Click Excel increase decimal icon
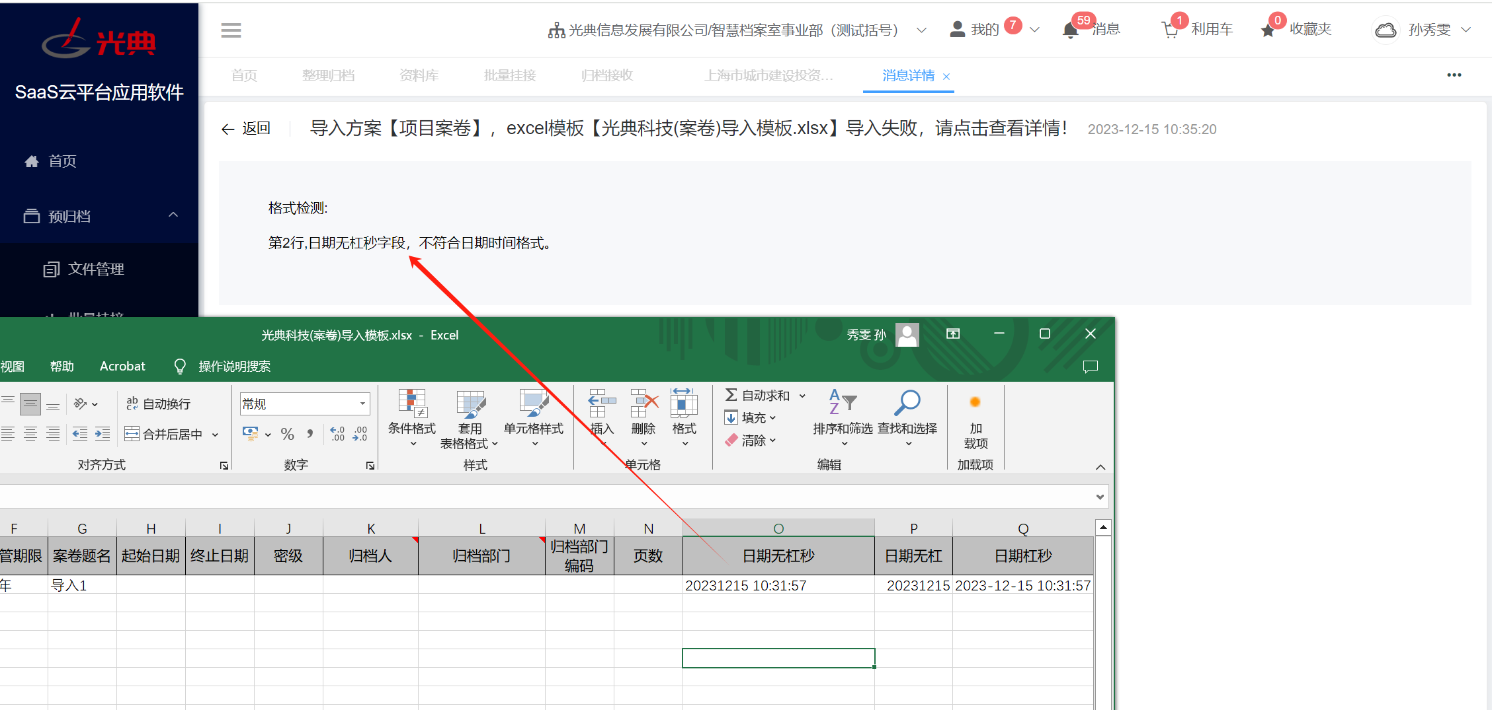 pos(337,434)
